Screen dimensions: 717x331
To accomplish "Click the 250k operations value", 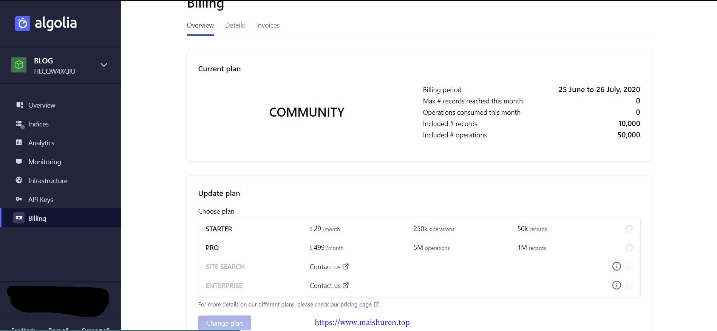I will pyautogui.click(x=434, y=229).
